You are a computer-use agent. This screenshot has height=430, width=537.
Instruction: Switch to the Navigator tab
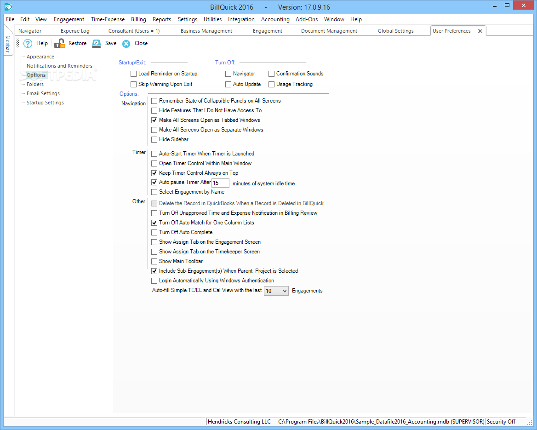(30, 31)
